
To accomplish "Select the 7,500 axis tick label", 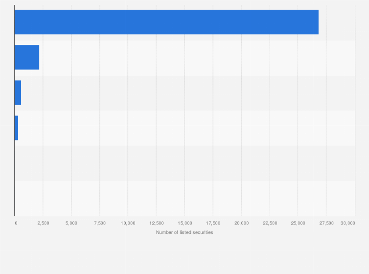I will click(x=100, y=223).
